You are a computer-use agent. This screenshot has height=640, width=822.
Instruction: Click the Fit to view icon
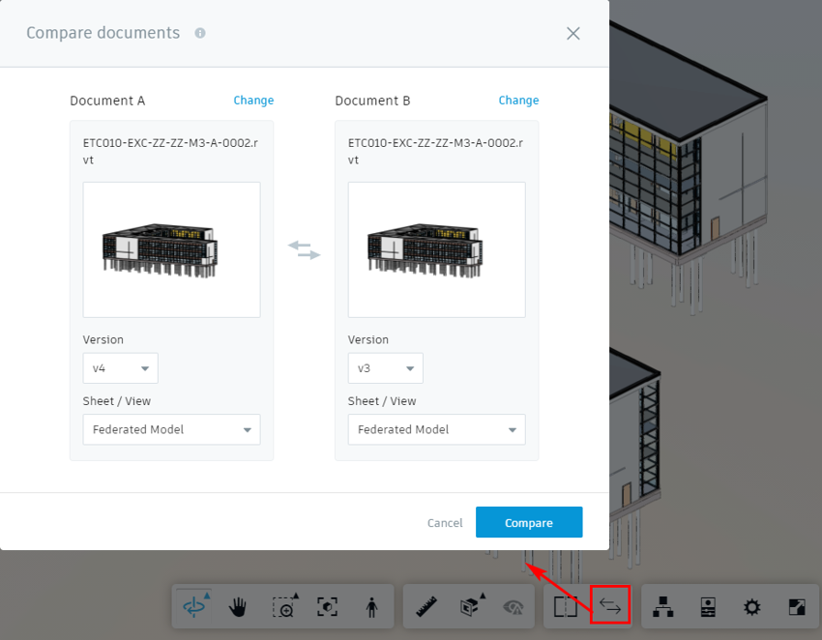click(x=328, y=607)
